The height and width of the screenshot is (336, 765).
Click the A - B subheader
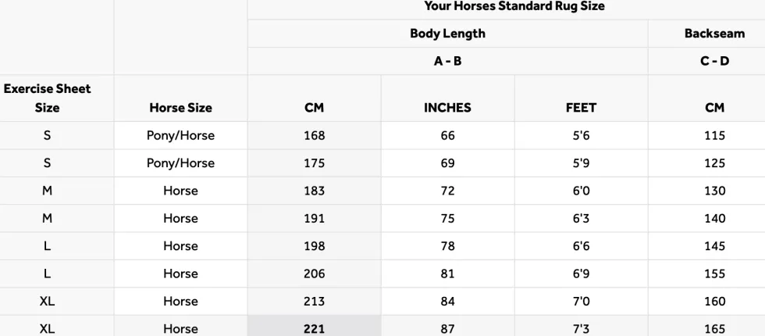(x=447, y=62)
